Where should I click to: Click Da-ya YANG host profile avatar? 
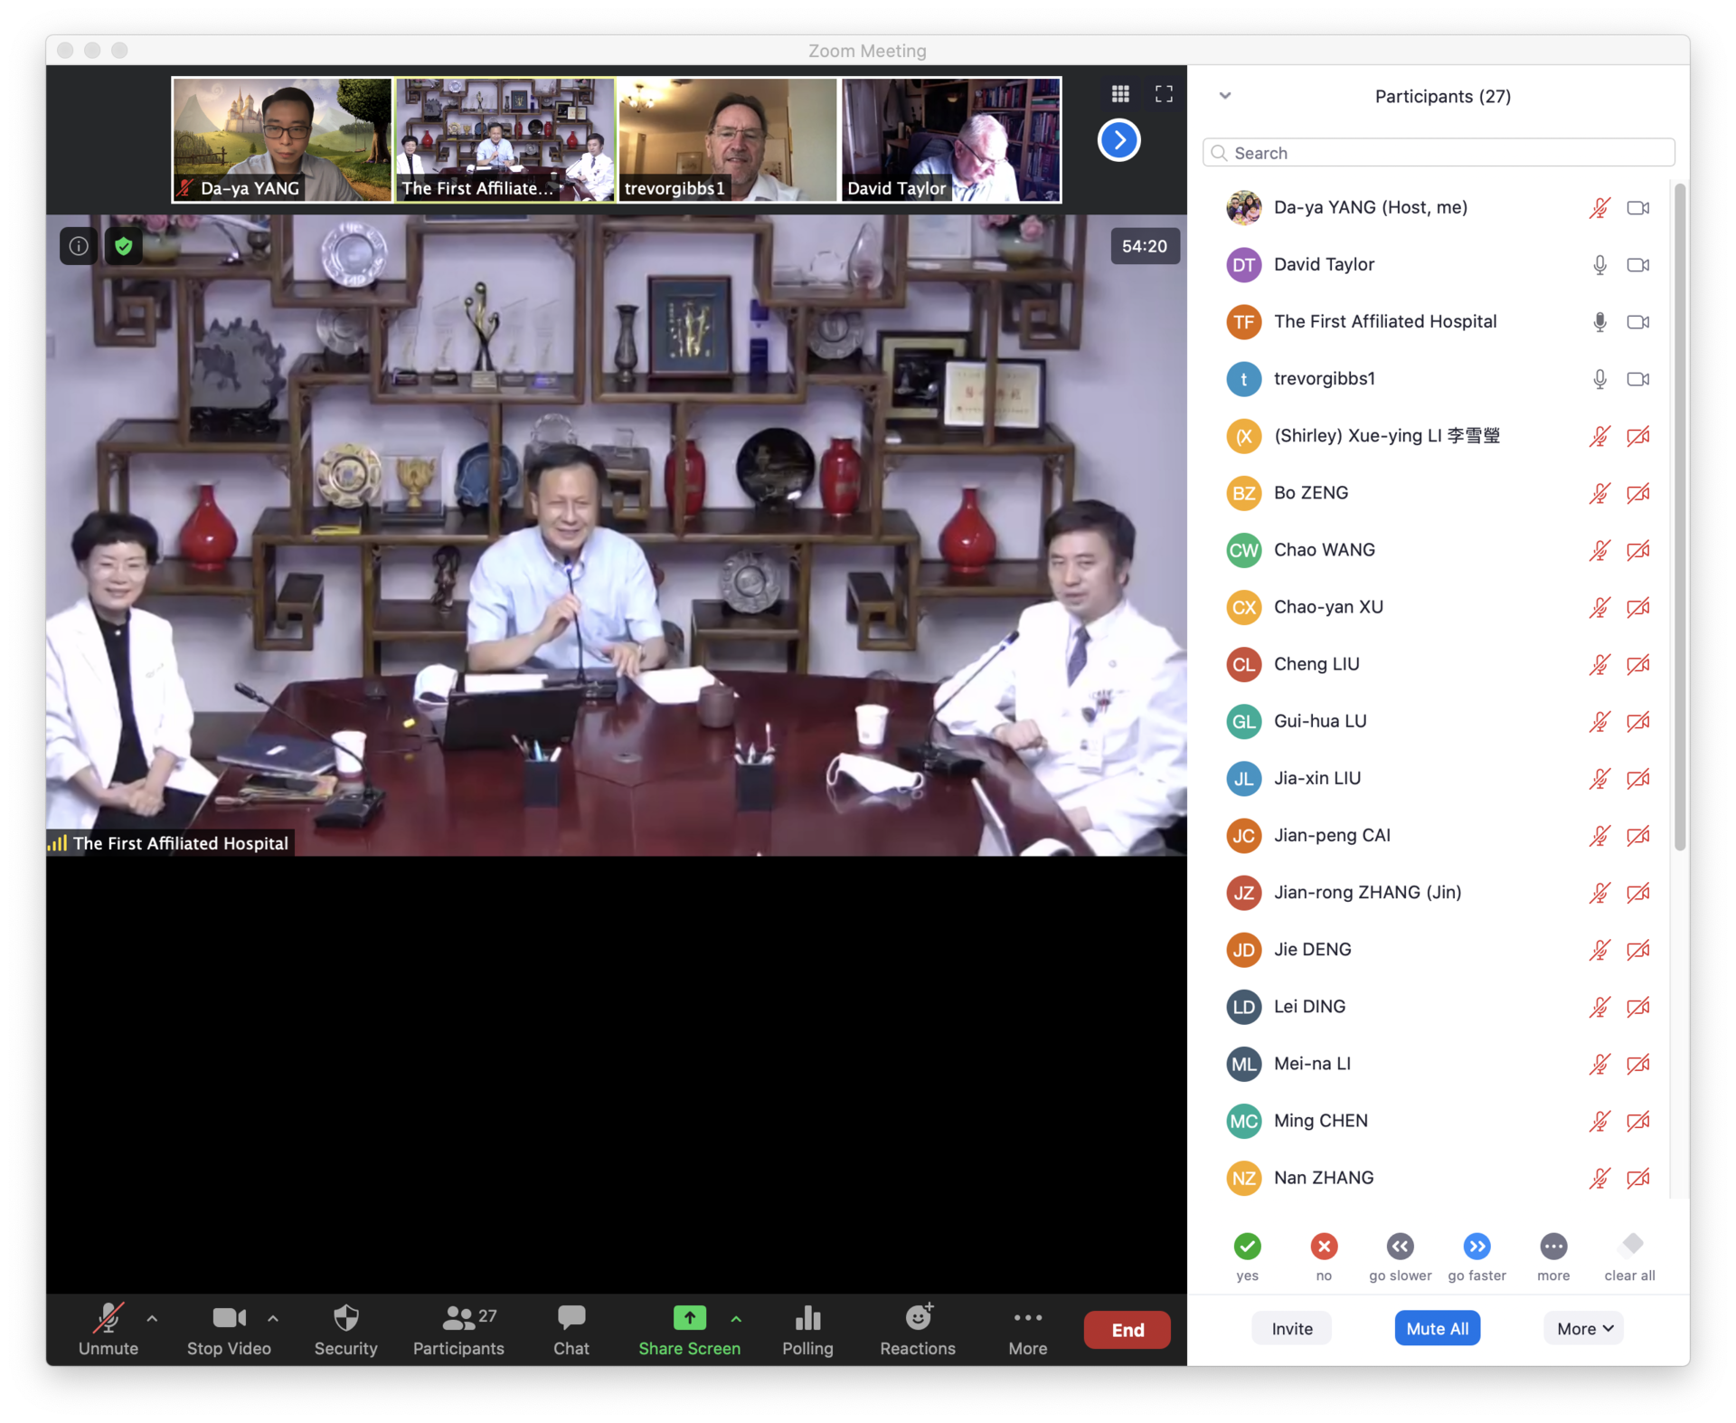point(1244,208)
